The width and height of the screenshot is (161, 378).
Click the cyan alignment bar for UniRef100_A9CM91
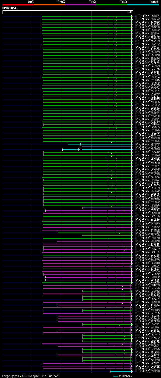coord(107,208)
